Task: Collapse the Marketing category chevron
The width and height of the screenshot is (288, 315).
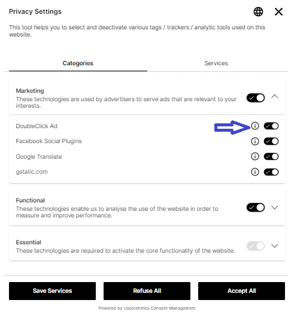Action: tap(275, 96)
